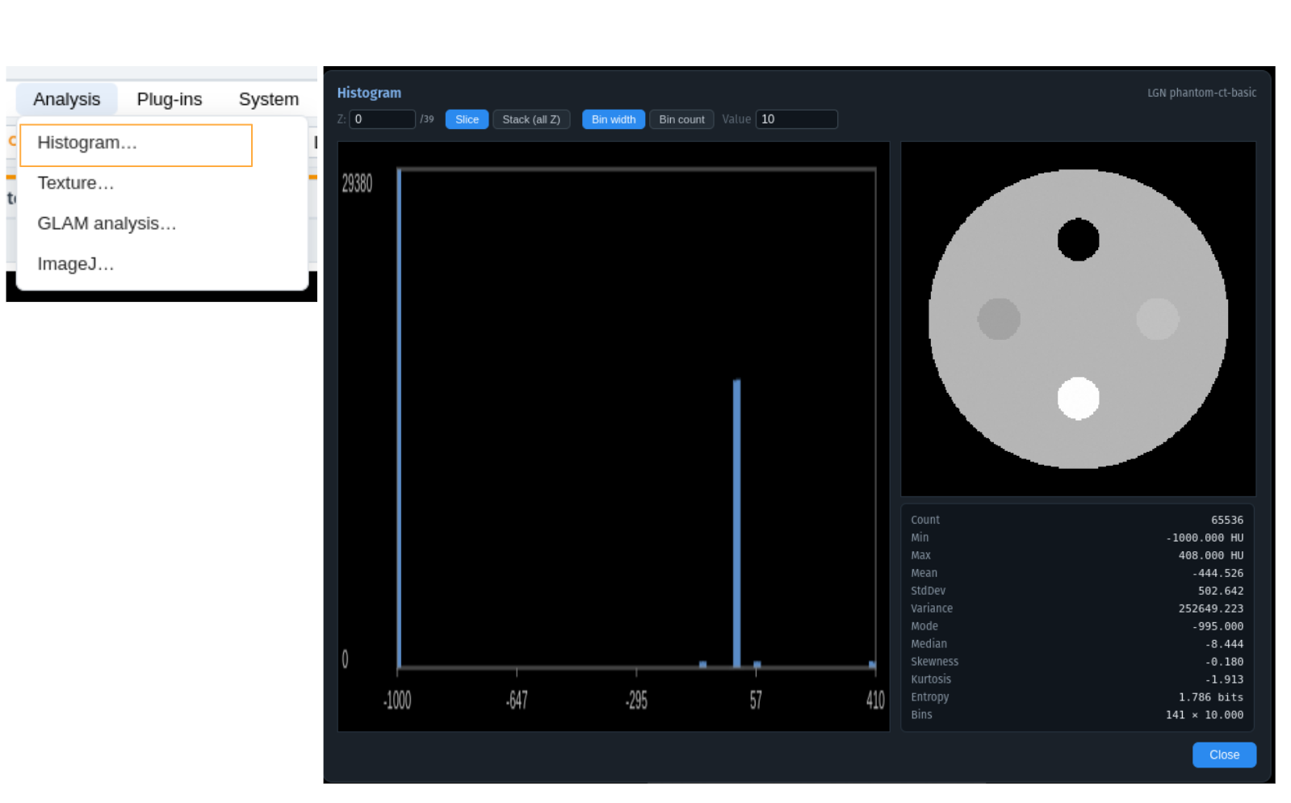1291x803 pixels.
Task: Select the Entropy value 1.786 bits
Action: coord(1210,698)
